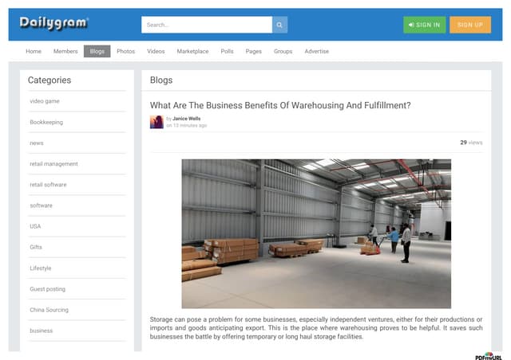
Task: Visit the Advertise page
Action: (316, 51)
